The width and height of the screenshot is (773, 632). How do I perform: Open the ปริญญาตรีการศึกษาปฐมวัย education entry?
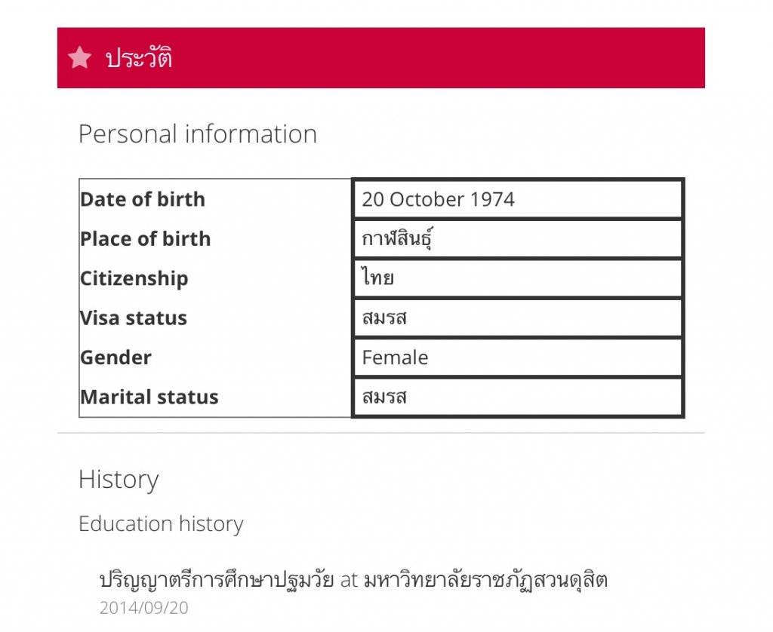(x=217, y=580)
